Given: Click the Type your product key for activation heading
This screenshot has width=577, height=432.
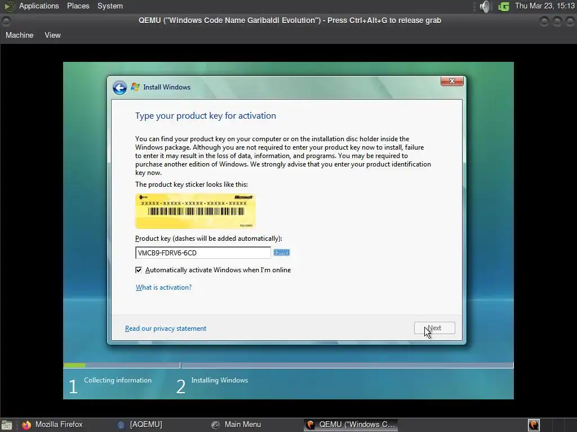Looking at the screenshot, I should (x=205, y=116).
